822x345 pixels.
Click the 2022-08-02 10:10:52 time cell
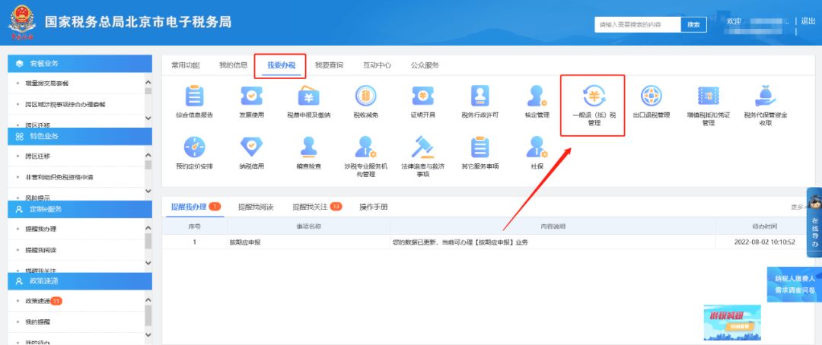pyautogui.click(x=766, y=242)
